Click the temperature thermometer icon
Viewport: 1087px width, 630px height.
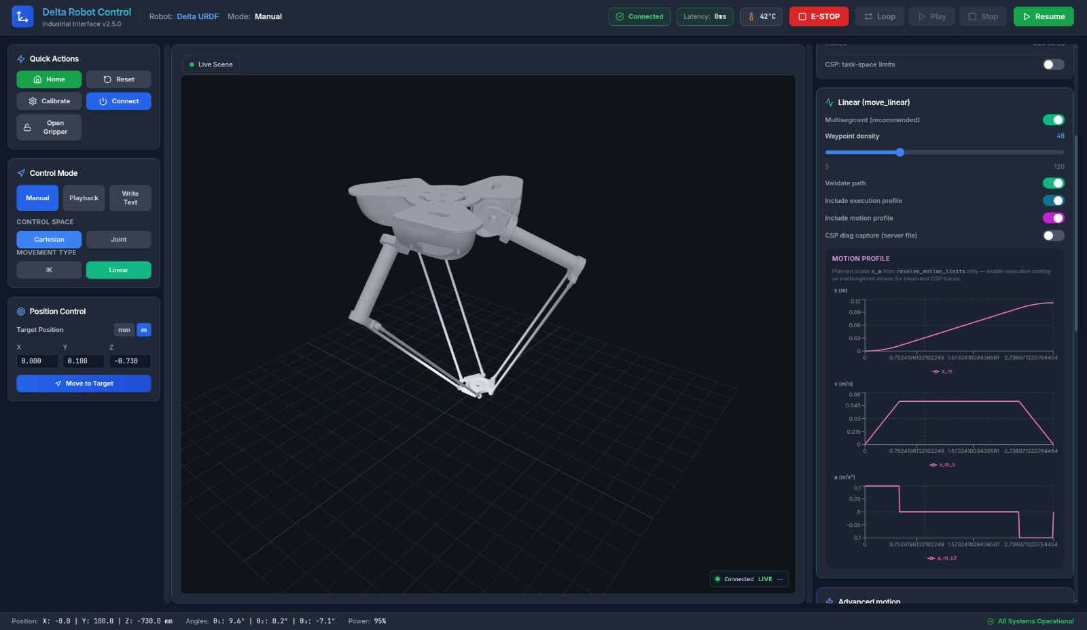point(751,16)
